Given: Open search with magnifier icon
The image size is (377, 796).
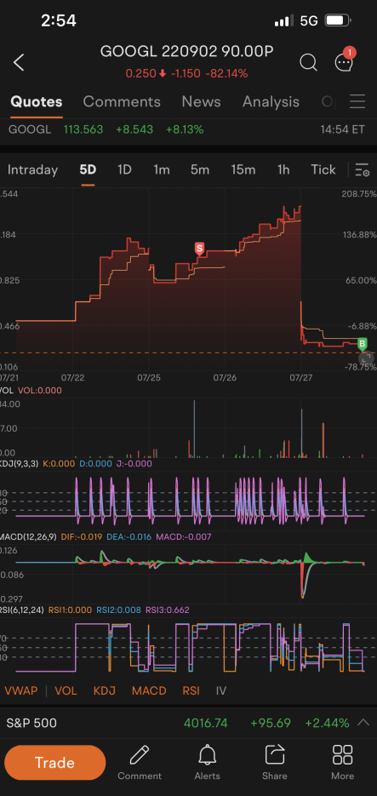Looking at the screenshot, I should click(308, 62).
